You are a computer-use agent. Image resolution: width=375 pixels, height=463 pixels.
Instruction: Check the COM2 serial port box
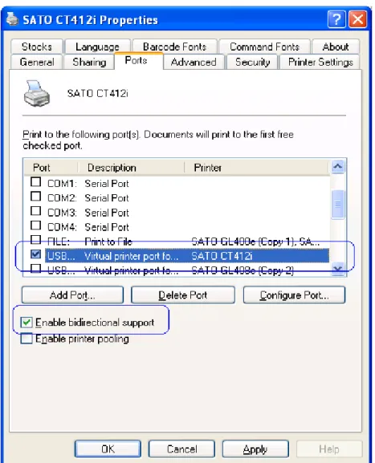click(x=36, y=196)
